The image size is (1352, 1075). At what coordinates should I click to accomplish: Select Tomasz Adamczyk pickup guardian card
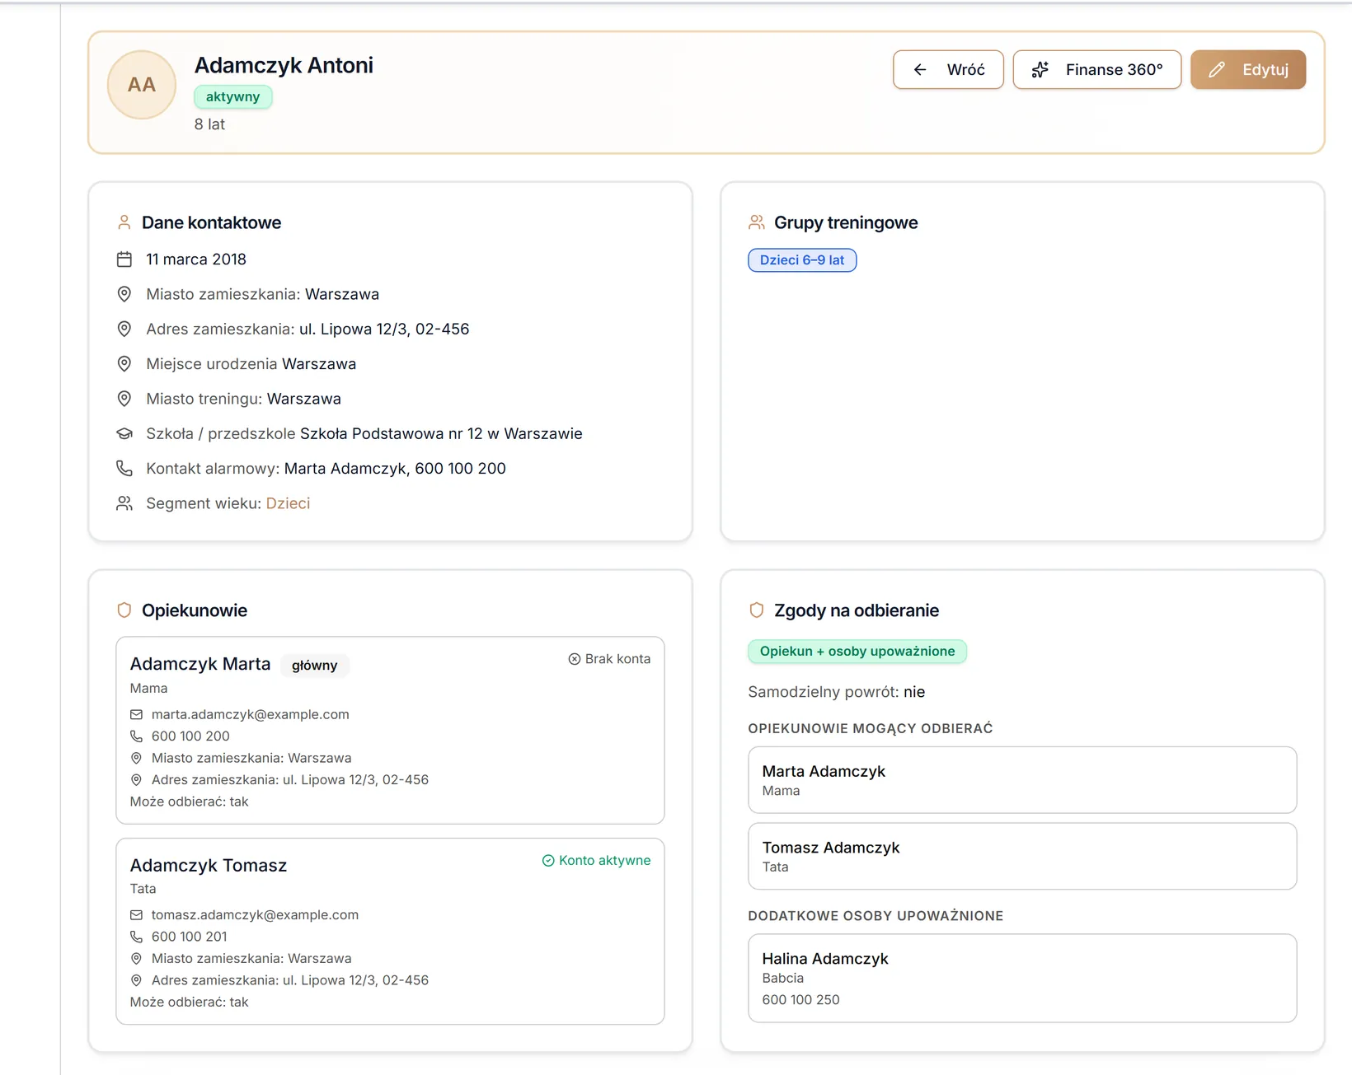pos(1022,857)
